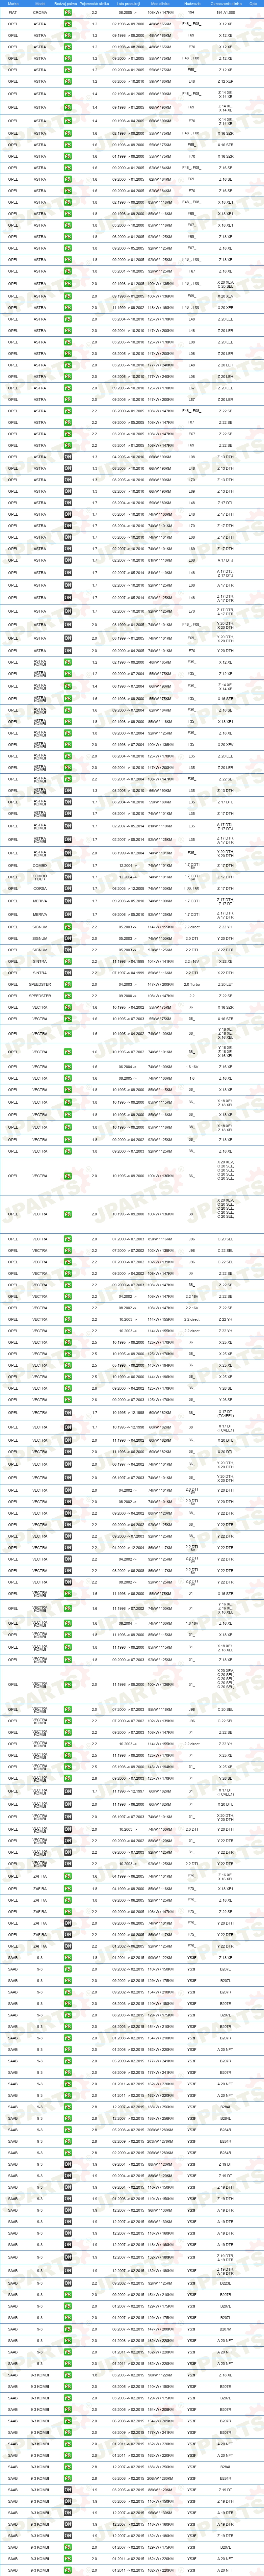Screen dimensions: 264x2576
Task: Click the 'Oznaczenie silnika' column header
Action: coord(226,4)
